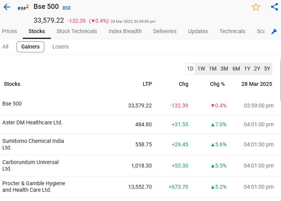281x201 pixels.
Task: Click the back arrow icon
Action: (x=7, y=7)
